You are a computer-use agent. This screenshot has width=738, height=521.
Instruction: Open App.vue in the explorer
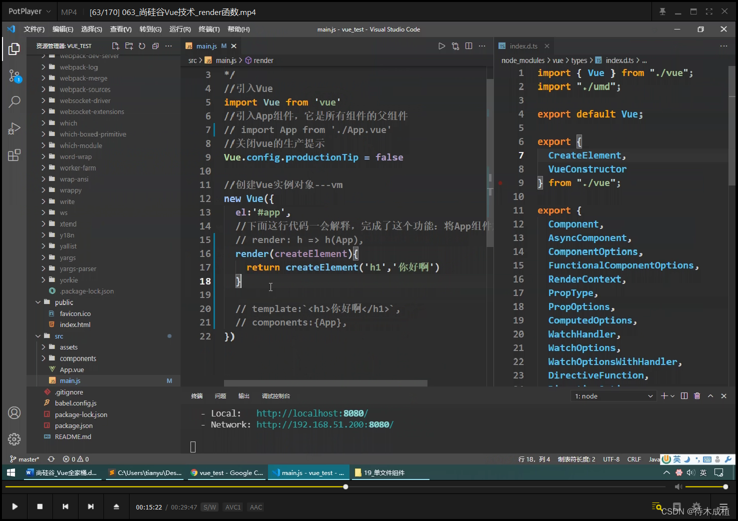click(x=71, y=369)
